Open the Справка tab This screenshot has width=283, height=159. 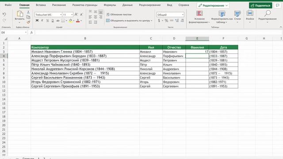pos(184,5)
